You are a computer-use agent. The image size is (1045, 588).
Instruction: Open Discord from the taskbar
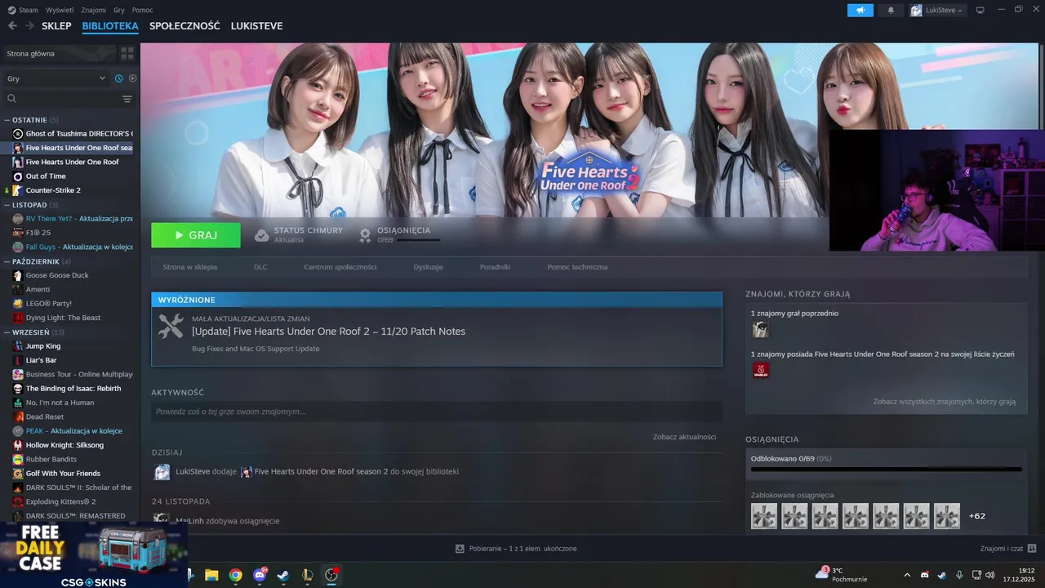pyautogui.click(x=260, y=575)
